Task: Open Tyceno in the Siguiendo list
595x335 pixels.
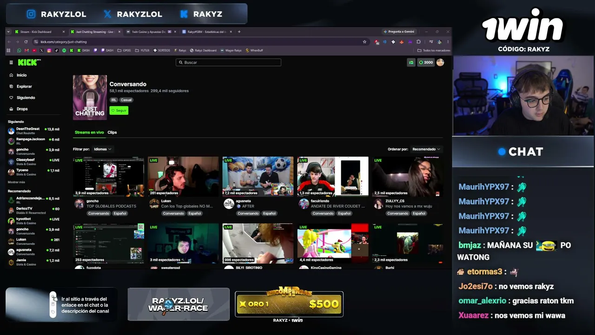Action: (x=33, y=172)
